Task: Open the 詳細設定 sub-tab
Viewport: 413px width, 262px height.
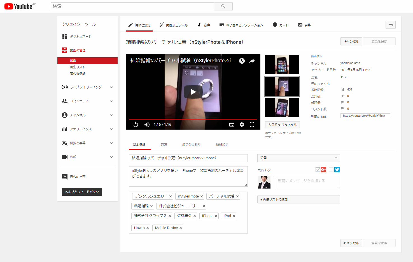Action: [x=222, y=145]
